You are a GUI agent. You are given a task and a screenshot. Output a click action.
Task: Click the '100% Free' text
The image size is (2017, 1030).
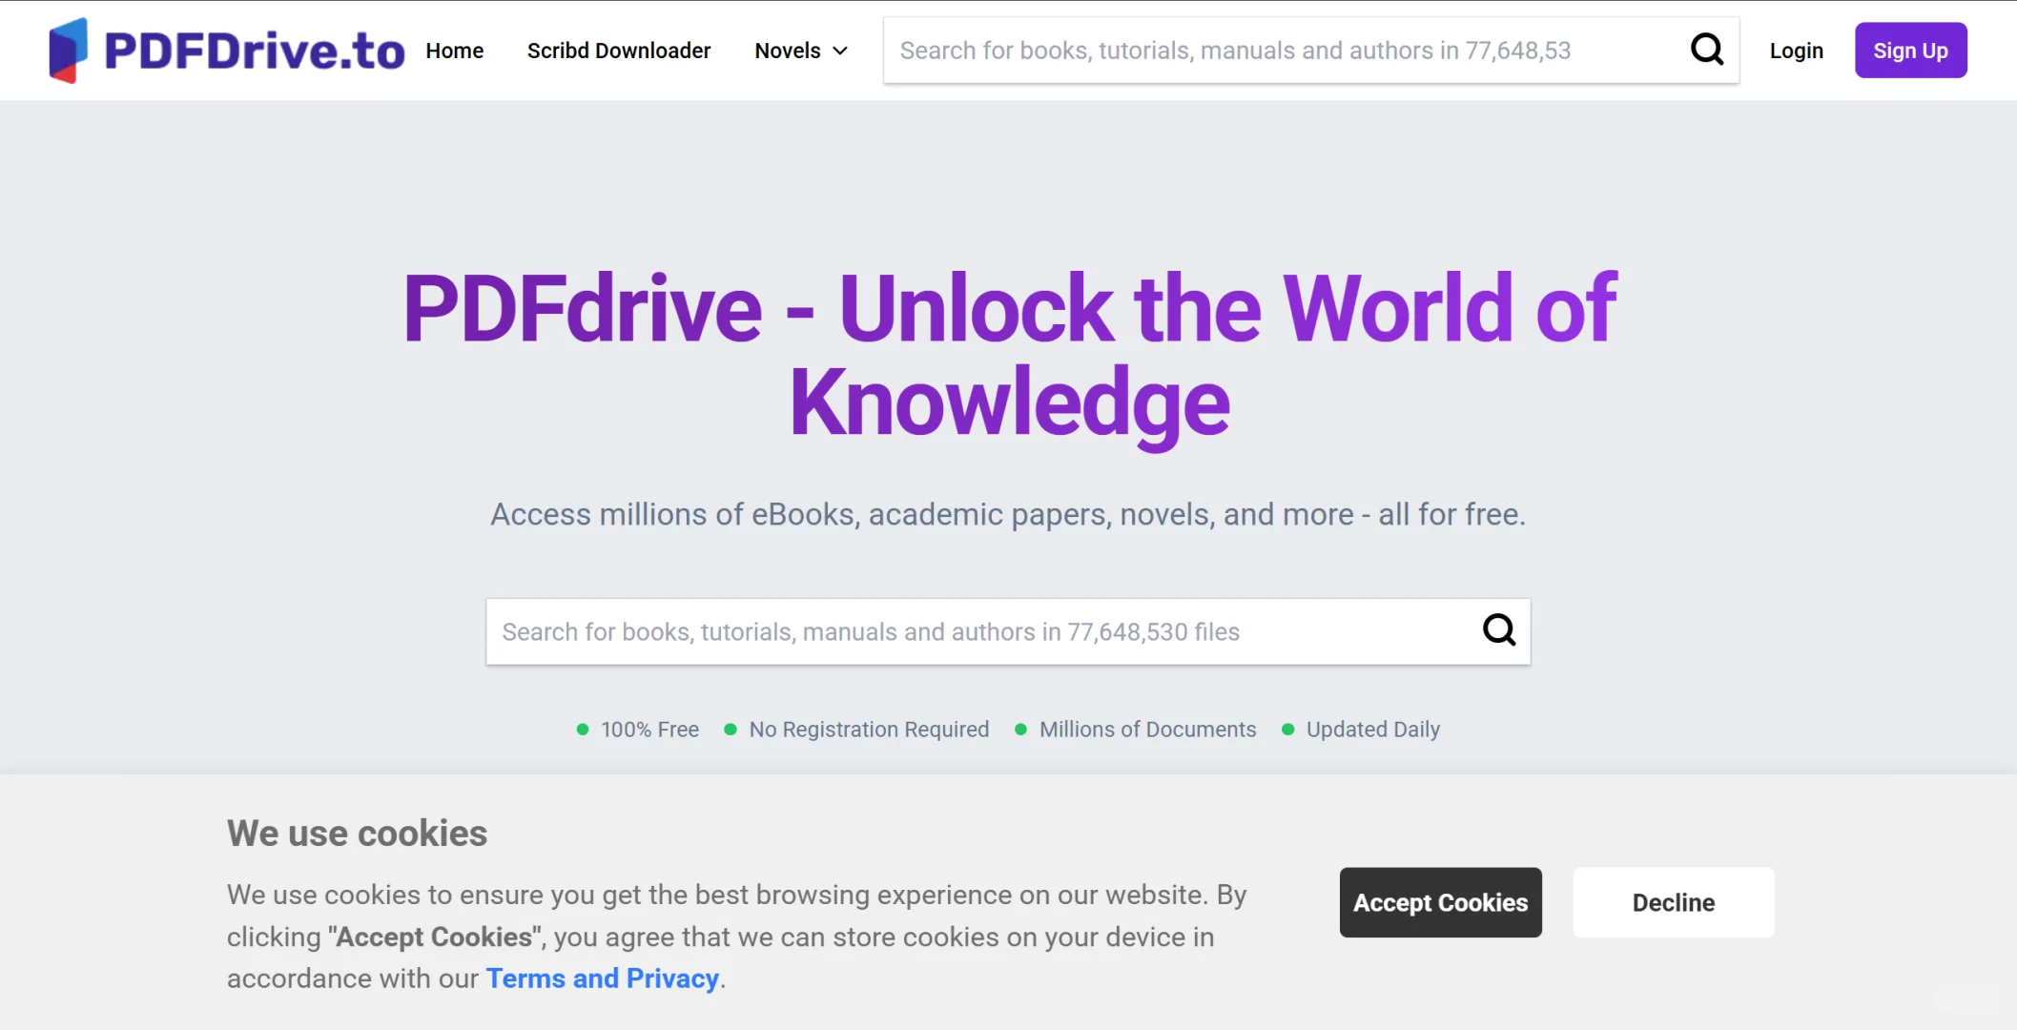pos(649,730)
